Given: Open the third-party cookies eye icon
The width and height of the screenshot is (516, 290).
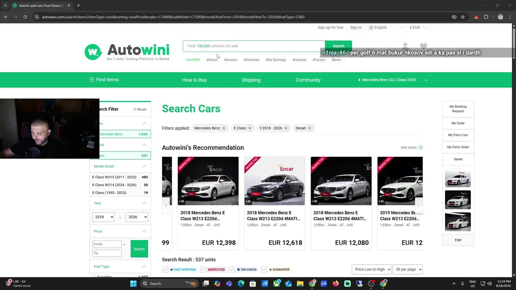Looking at the screenshot, I should tap(454, 17).
